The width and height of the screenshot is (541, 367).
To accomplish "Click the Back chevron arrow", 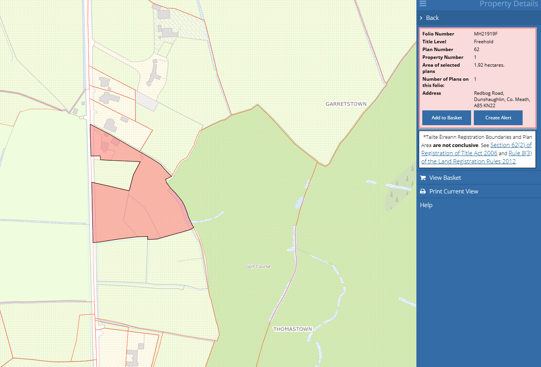I will tap(421, 18).
